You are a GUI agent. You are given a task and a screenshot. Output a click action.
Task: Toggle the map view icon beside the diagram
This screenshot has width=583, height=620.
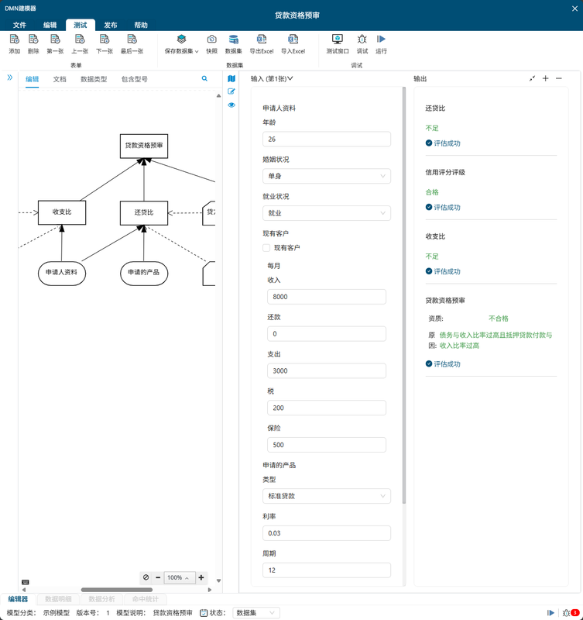point(231,79)
